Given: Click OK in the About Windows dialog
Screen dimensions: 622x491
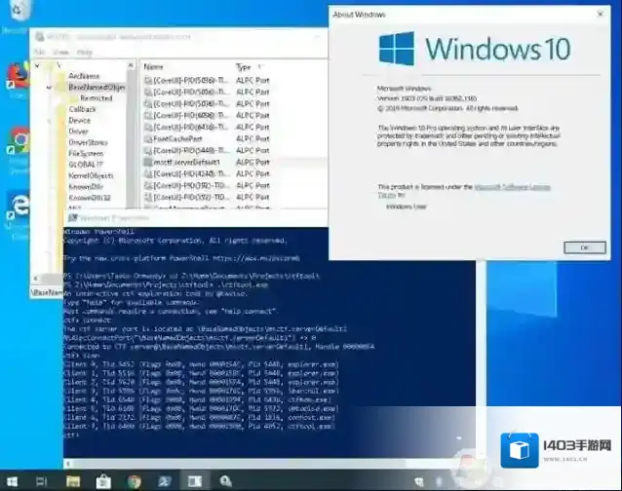Looking at the screenshot, I should (585, 247).
